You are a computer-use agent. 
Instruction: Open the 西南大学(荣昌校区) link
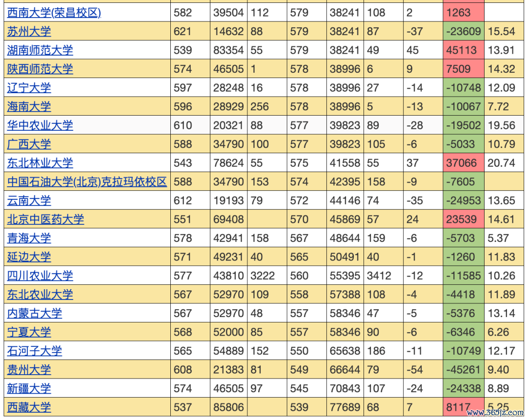(54, 13)
